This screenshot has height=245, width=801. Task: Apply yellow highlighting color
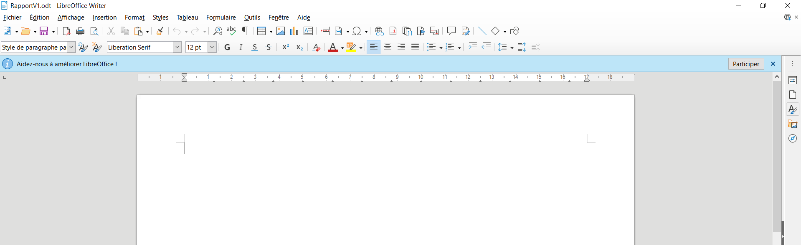click(x=351, y=47)
